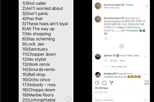Reply to djchose's comment
154x102 pixels.
tap(122, 61)
